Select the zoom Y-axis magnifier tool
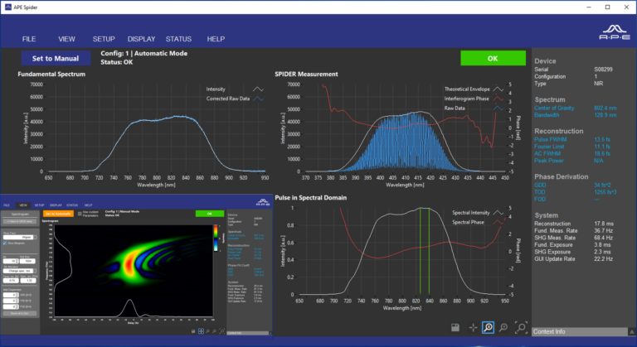 [x=503, y=327]
